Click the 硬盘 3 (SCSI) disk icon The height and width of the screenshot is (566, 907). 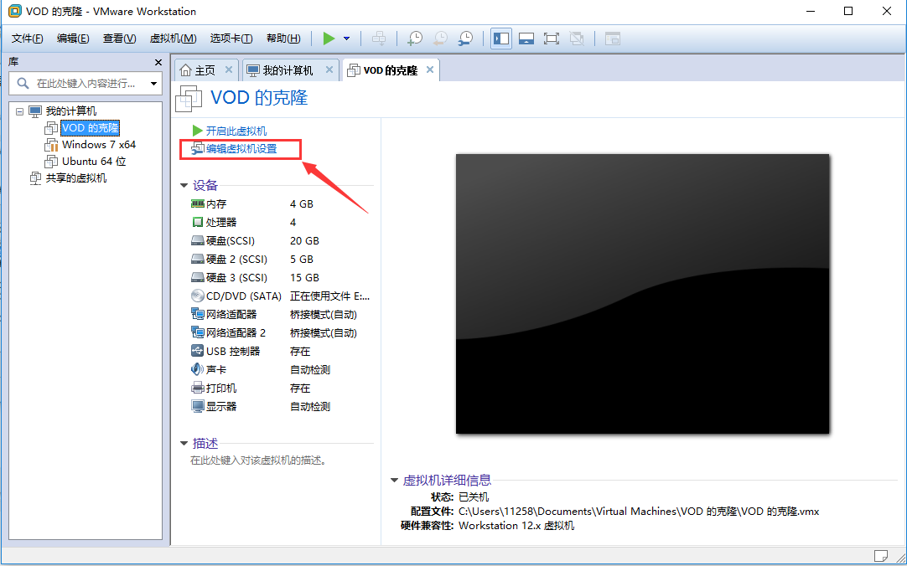click(197, 278)
